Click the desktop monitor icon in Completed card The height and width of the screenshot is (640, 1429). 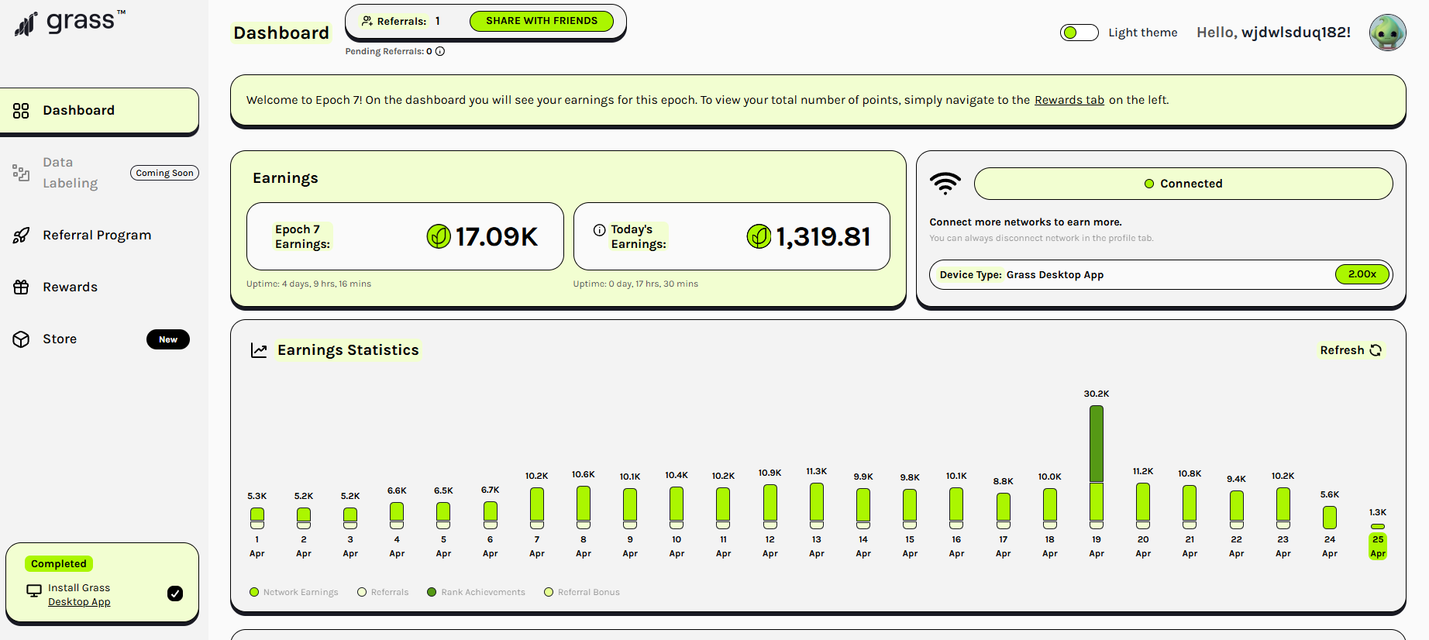coord(34,591)
